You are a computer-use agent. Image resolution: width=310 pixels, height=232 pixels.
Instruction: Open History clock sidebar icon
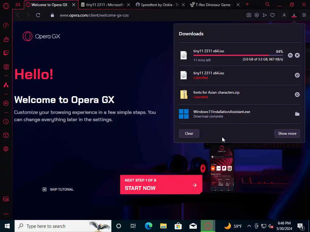6,122
